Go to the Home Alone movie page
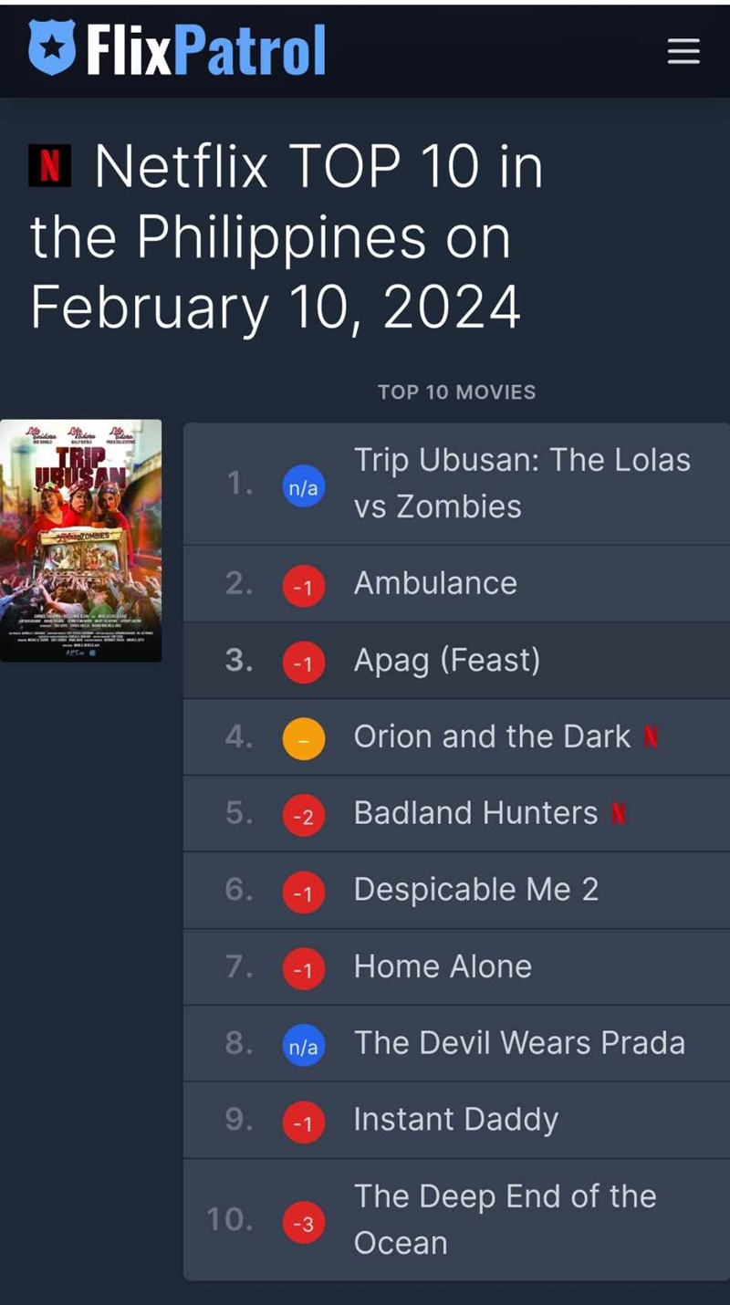Image resolution: width=730 pixels, height=1305 pixels. [443, 966]
